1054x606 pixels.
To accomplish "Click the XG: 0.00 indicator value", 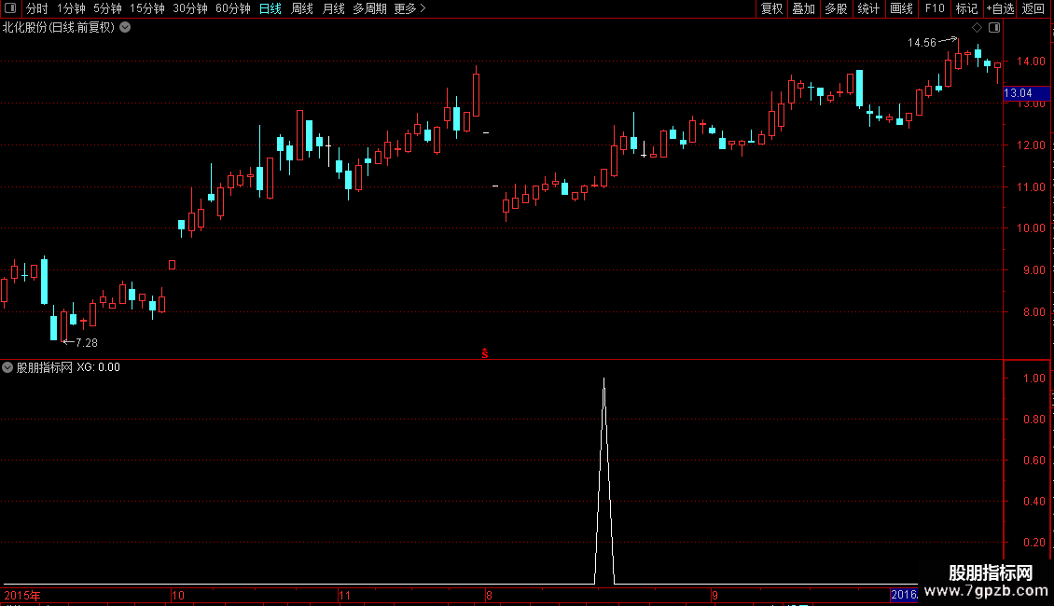I will pos(98,367).
